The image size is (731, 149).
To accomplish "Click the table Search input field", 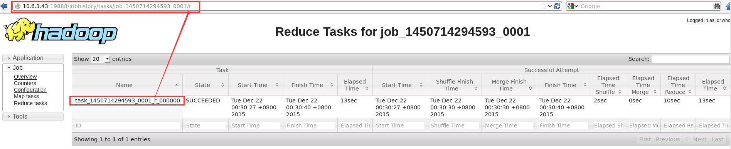I will click(x=689, y=59).
